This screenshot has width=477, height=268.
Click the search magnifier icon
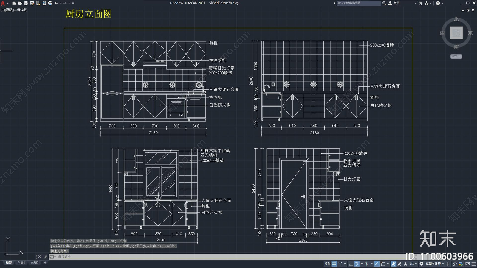[x=384, y=3]
